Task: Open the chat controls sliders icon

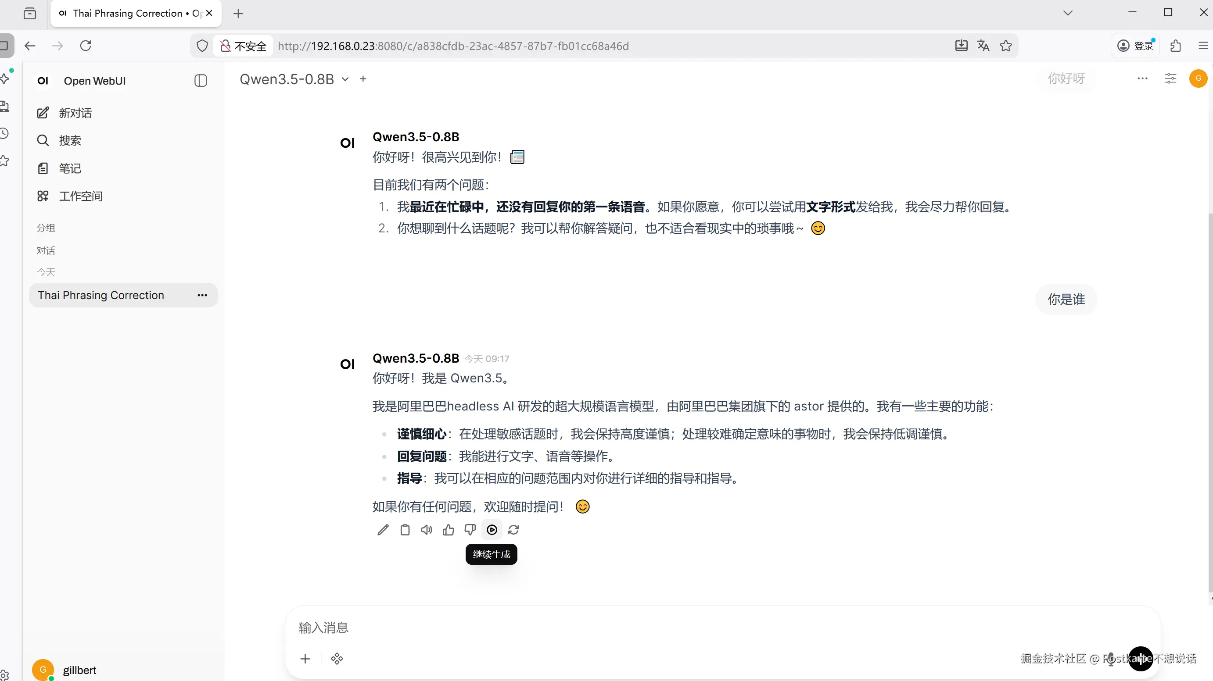Action: (x=1170, y=78)
